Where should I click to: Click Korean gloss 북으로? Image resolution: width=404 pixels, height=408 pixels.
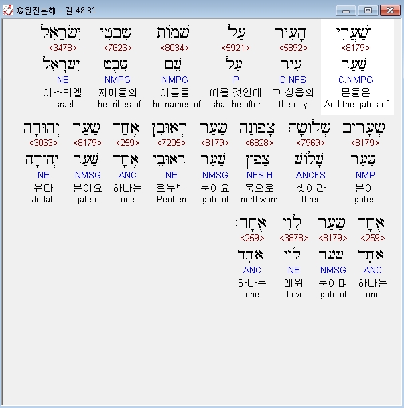(x=259, y=188)
